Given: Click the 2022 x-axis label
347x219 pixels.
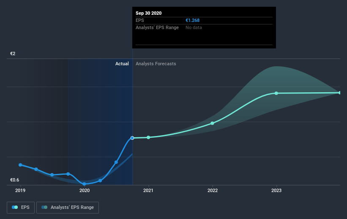Looking at the screenshot, I should click(213, 190).
